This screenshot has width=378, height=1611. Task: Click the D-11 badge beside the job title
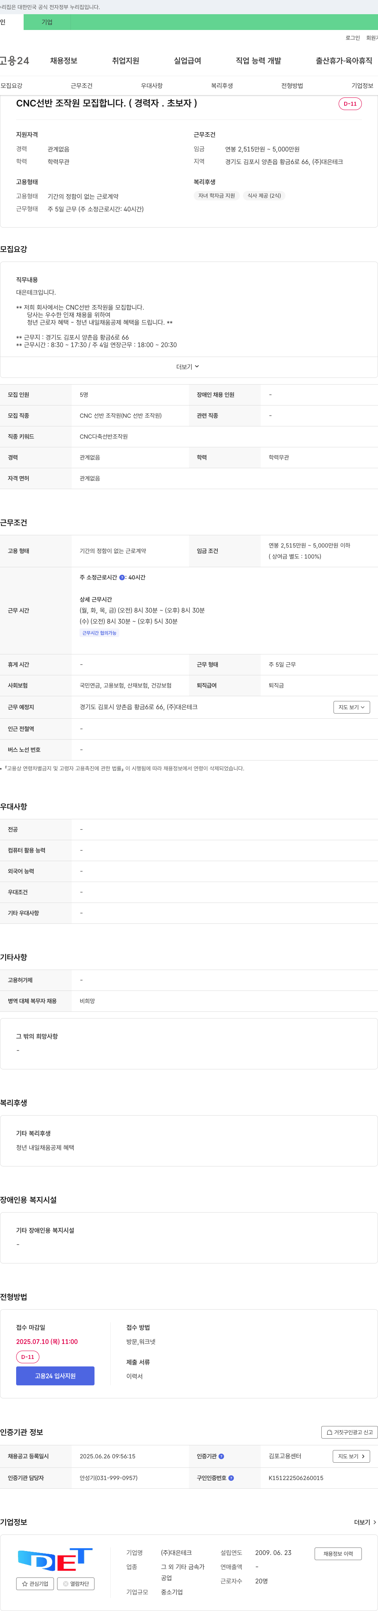[x=350, y=104]
